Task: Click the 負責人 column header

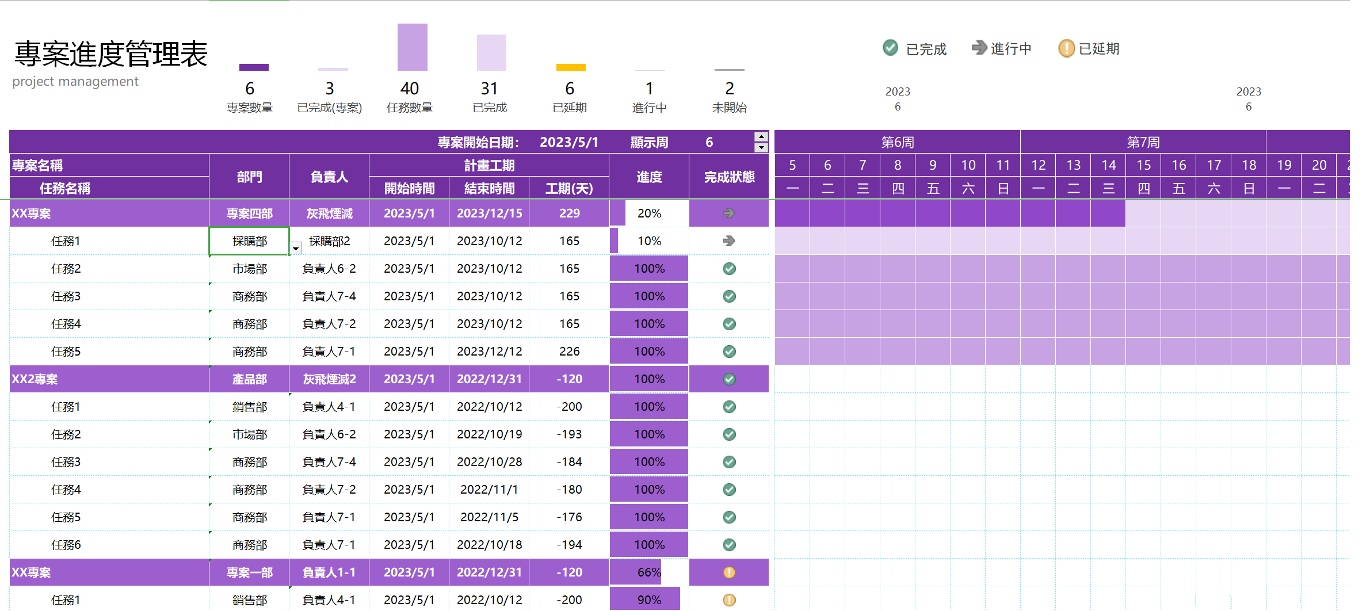Action: [329, 177]
